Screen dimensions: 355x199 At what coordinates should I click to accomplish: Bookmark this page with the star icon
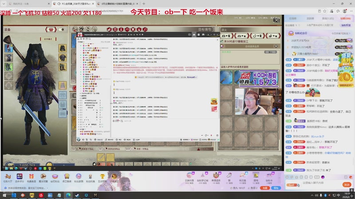pos(325,11)
